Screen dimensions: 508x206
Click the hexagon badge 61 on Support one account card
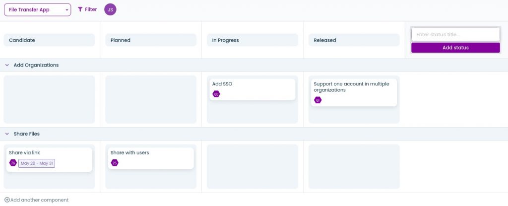tap(317, 100)
